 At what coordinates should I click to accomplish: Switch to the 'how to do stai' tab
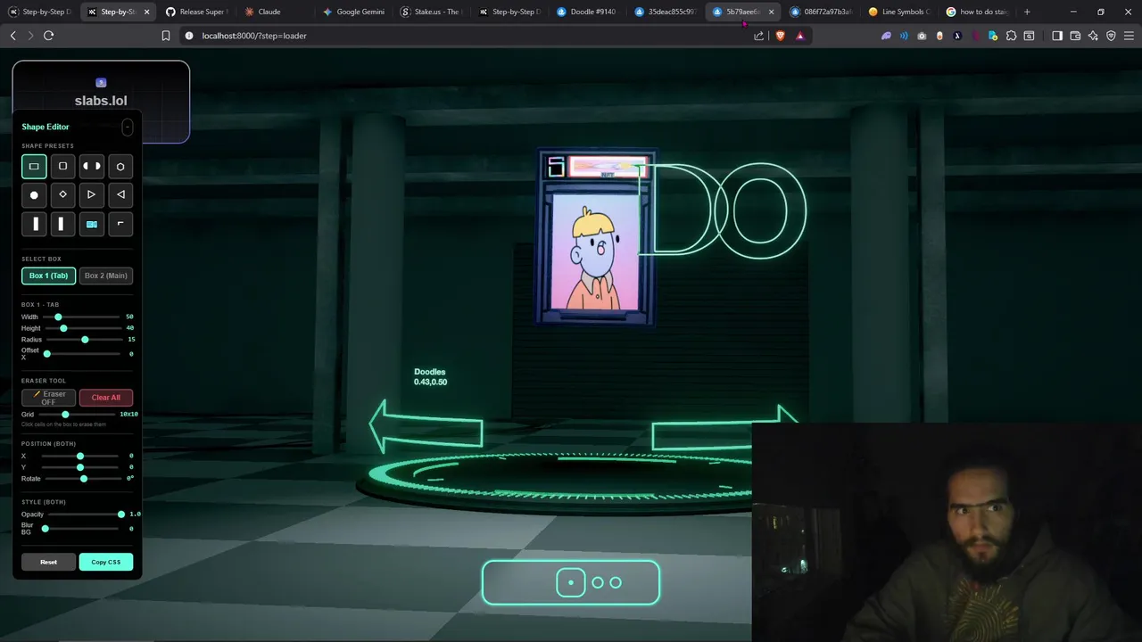977,12
